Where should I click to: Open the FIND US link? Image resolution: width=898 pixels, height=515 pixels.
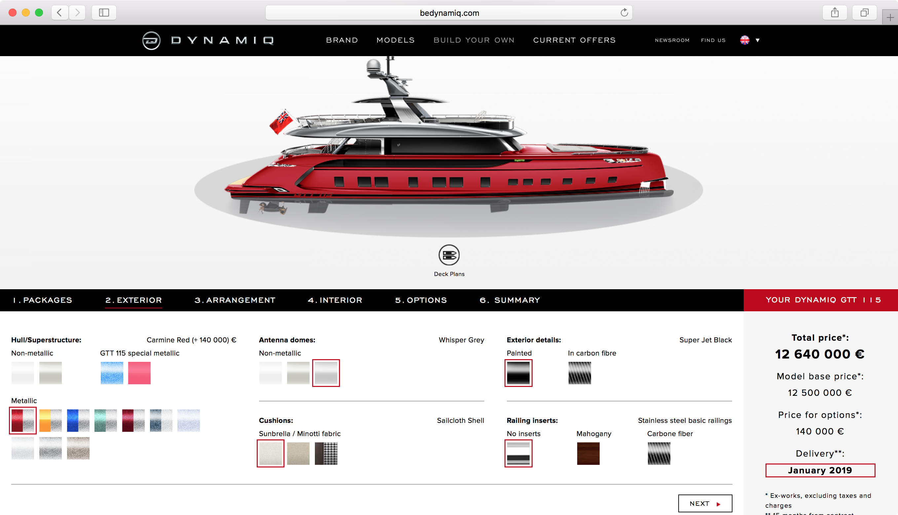point(713,40)
